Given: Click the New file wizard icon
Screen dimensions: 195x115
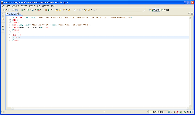Looking at the screenshot, I should tap(4, 10).
